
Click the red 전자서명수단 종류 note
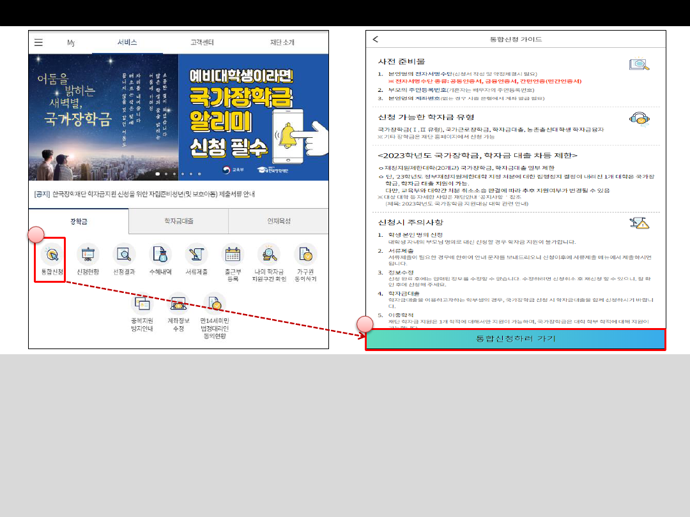coord(485,81)
